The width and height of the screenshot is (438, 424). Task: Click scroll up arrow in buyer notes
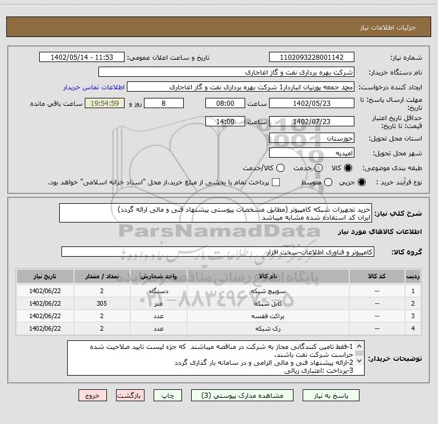(x=360, y=346)
